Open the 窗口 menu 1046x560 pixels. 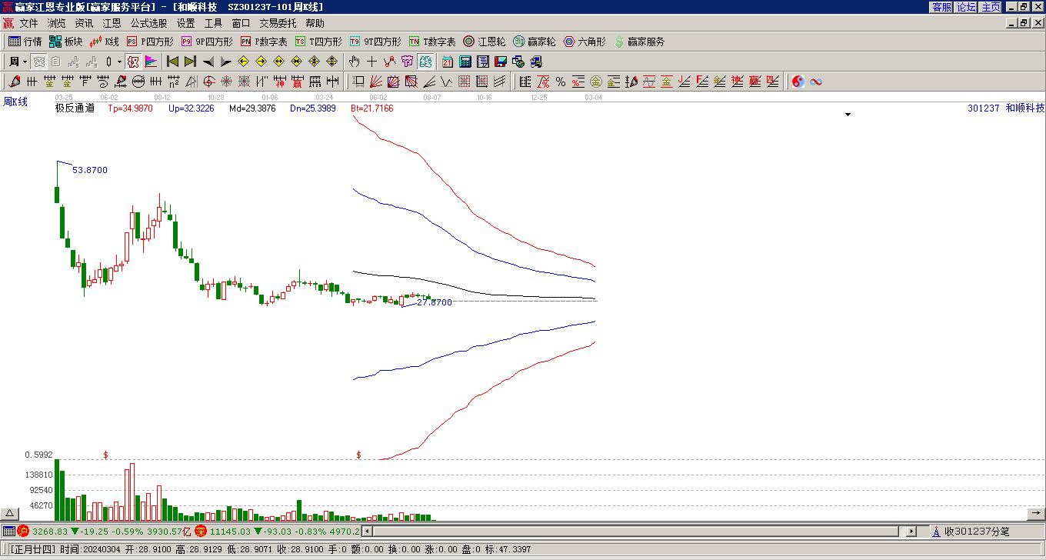pos(241,23)
